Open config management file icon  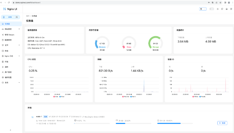[x=3, y=40]
